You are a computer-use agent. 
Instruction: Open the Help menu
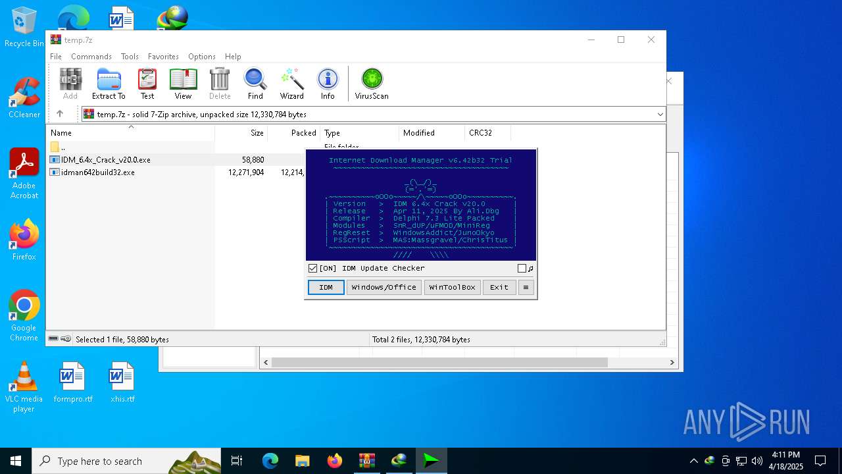233,57
